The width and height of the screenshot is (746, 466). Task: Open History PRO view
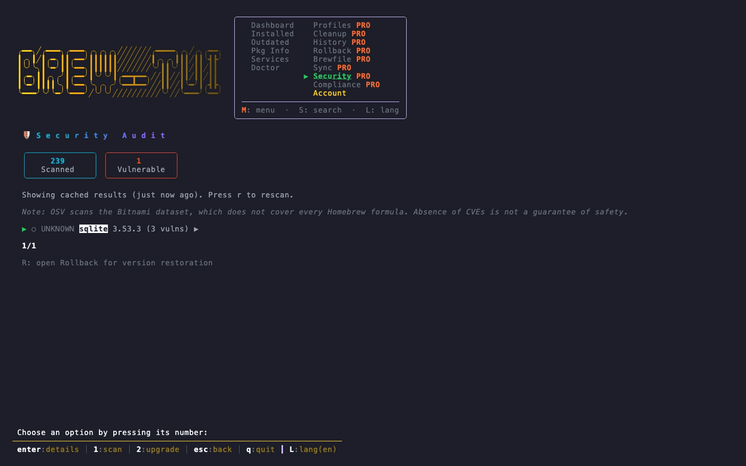(339, 42)
